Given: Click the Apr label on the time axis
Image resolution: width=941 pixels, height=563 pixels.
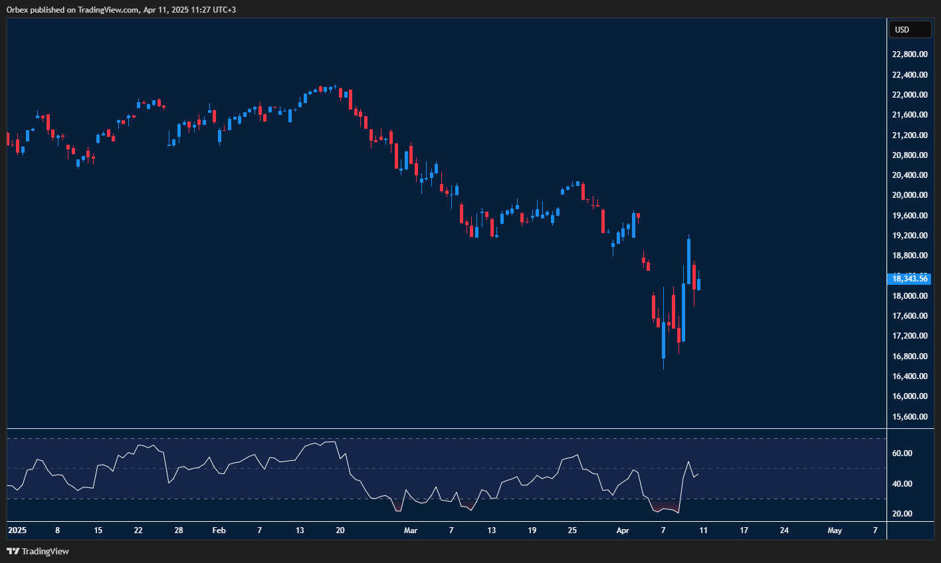Looking at the screenshot, I should pyautogui.click(x=623, y=530).
